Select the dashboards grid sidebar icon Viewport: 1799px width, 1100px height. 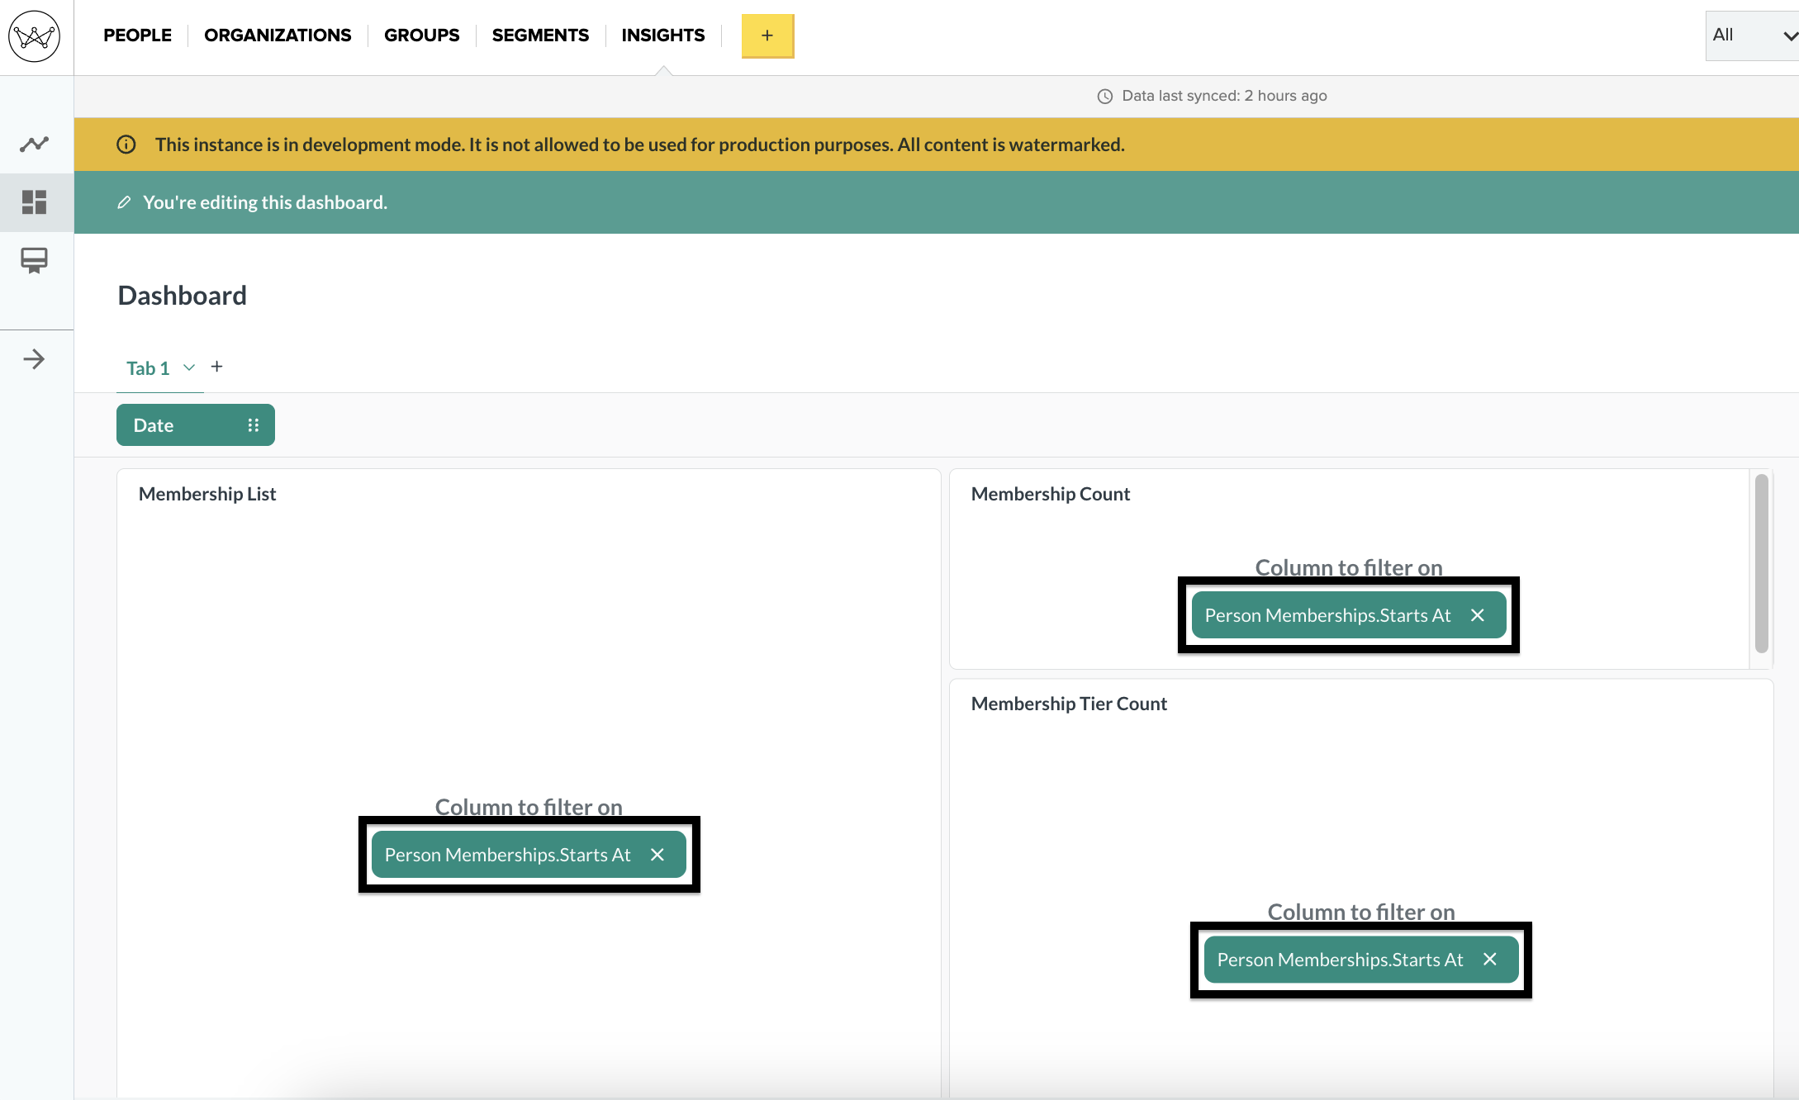coord(35,202)
